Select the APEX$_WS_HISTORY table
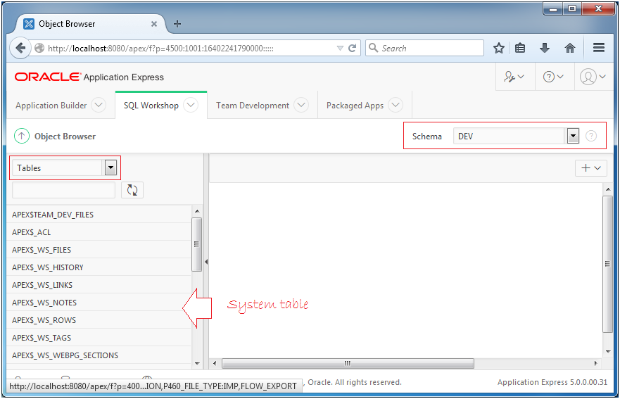The width and height of the screenshot is (620, 399). 99,267
